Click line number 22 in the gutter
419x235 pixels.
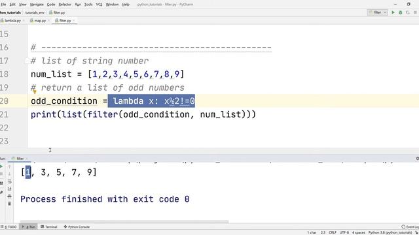[x=5, y=128]
